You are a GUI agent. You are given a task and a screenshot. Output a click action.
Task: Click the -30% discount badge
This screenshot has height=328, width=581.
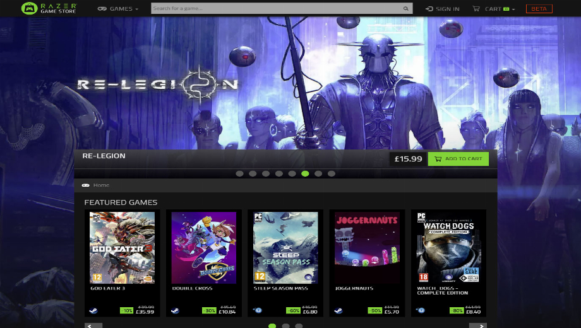pyautogui.click(x=209, y=310)
